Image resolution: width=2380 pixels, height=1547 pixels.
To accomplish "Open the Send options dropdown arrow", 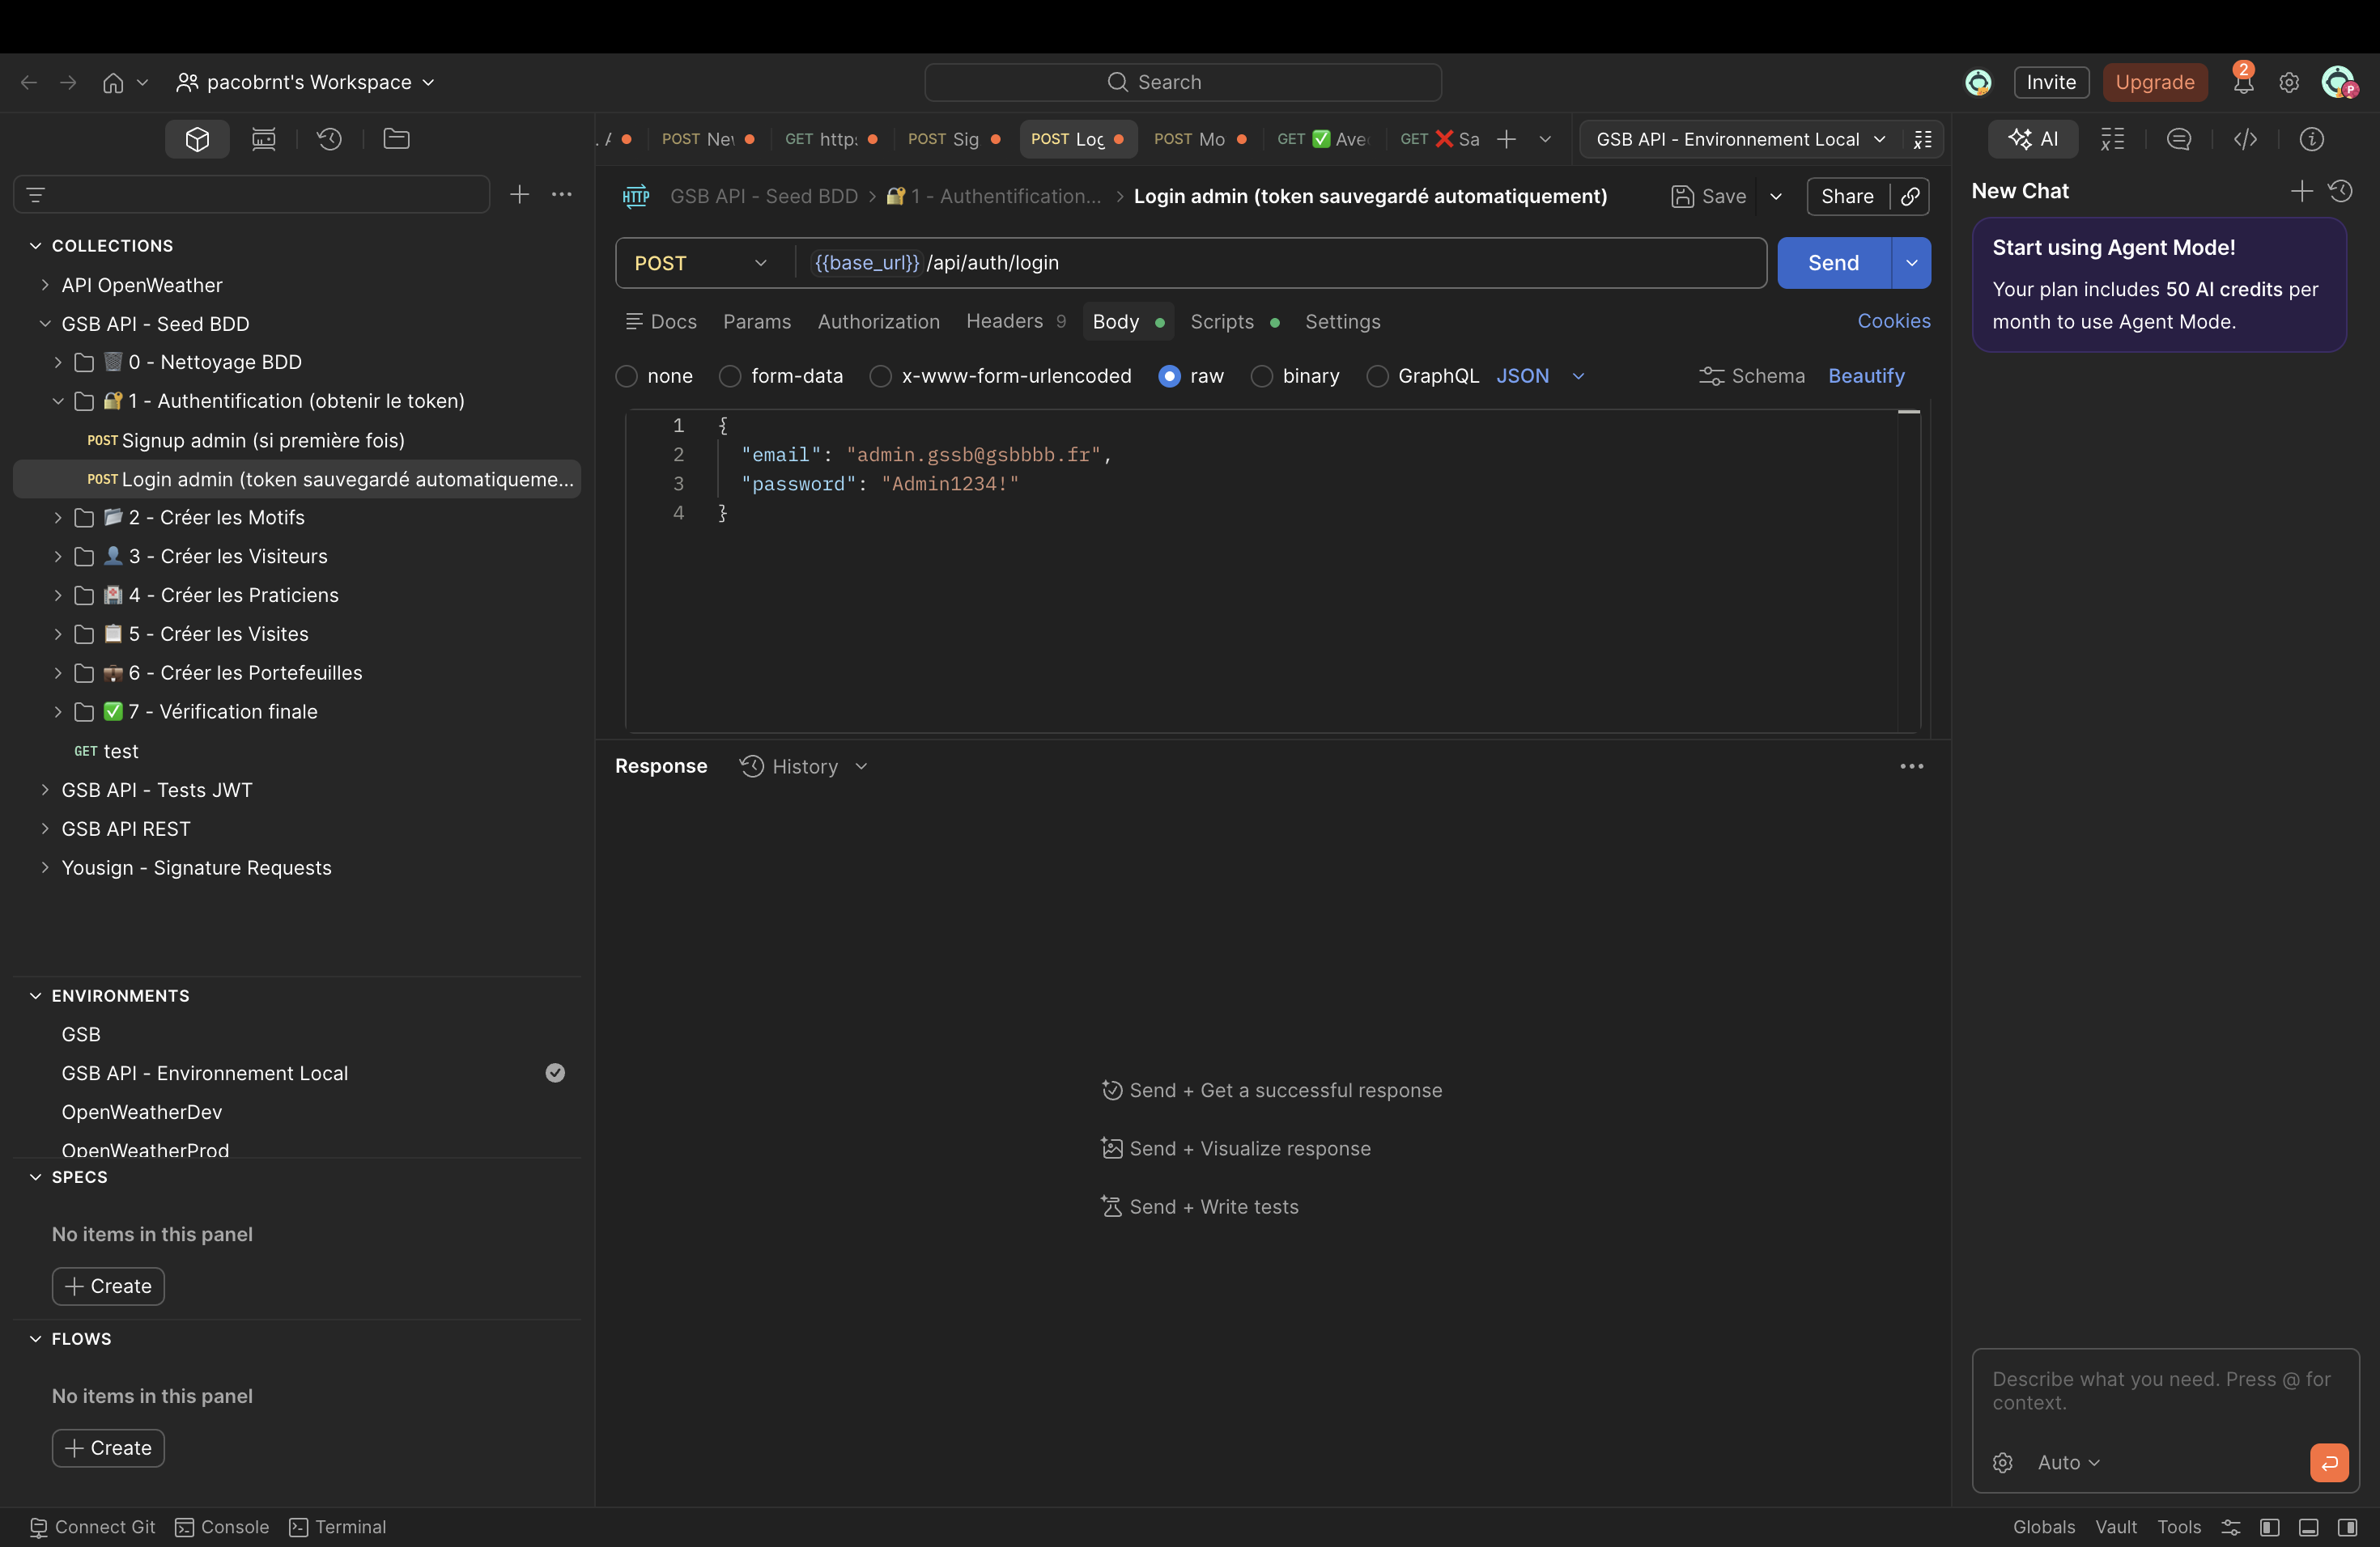I will pyautogui.click(x=1911, y=263).
